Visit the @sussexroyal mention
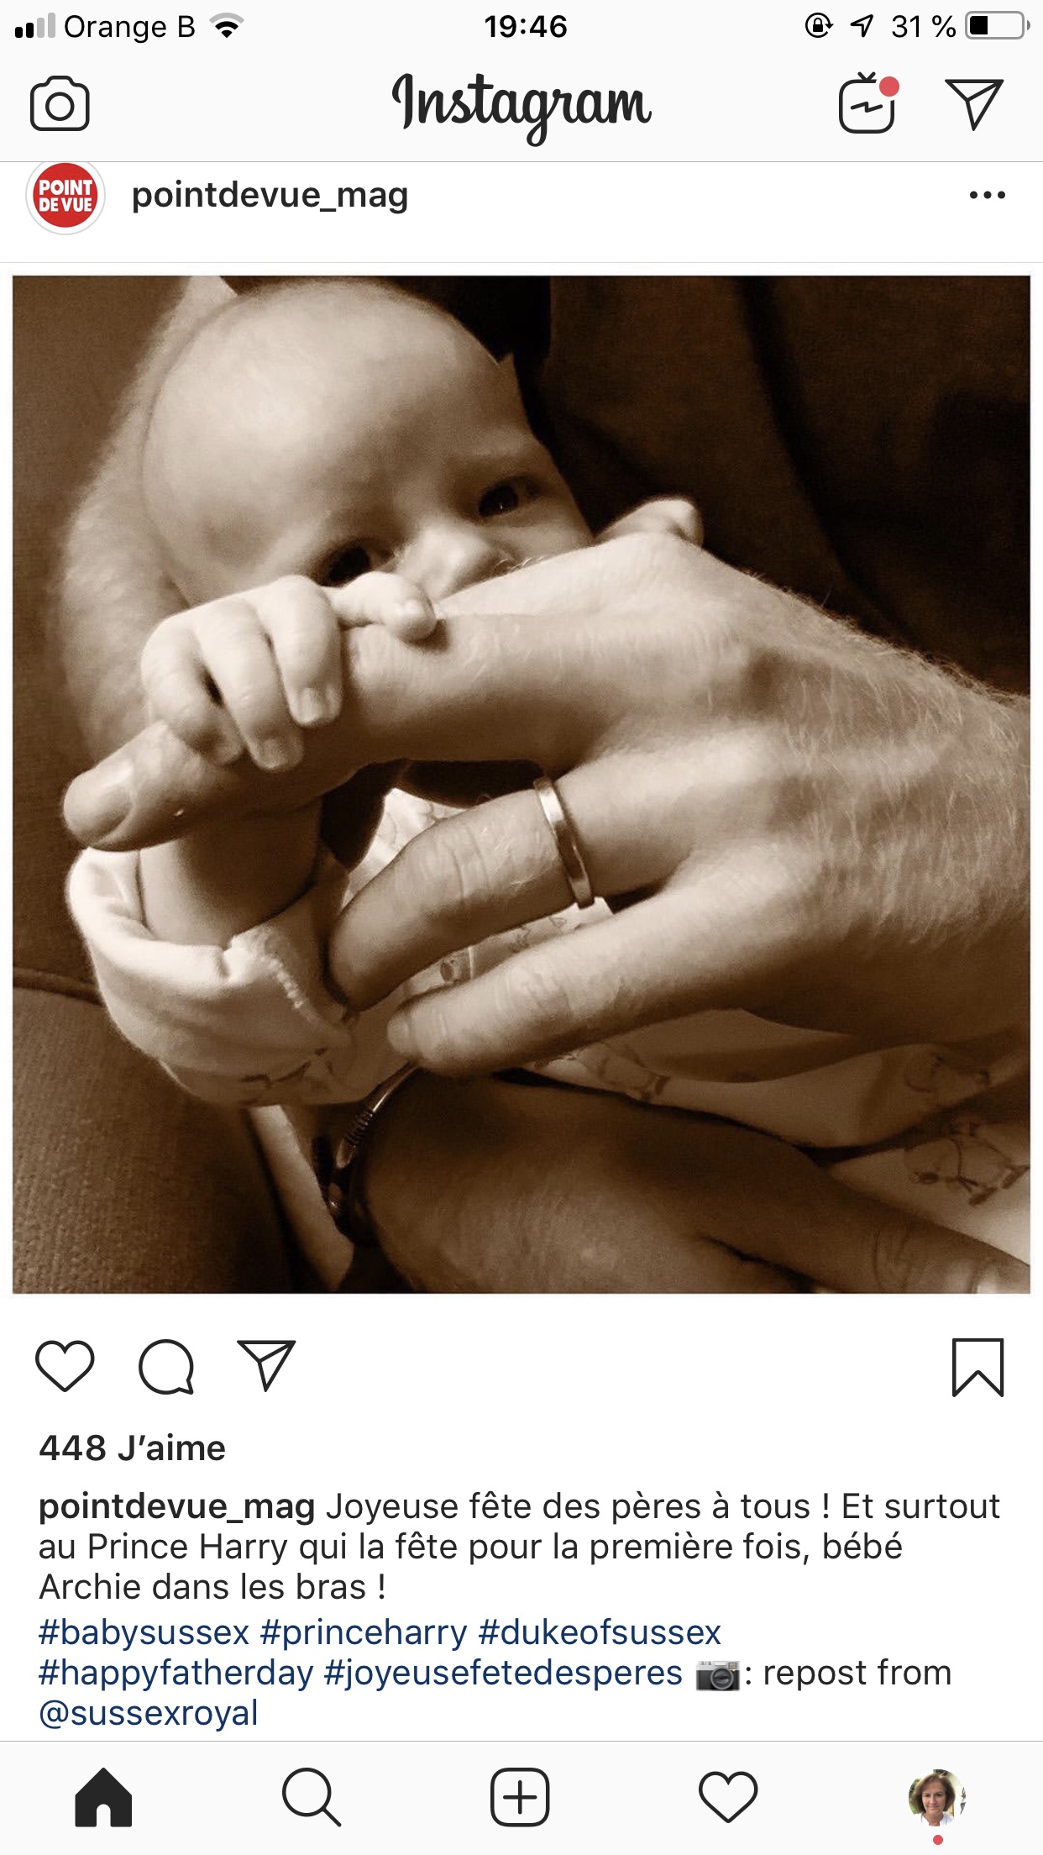The image size is (1043, 1855). [149, 1713]
